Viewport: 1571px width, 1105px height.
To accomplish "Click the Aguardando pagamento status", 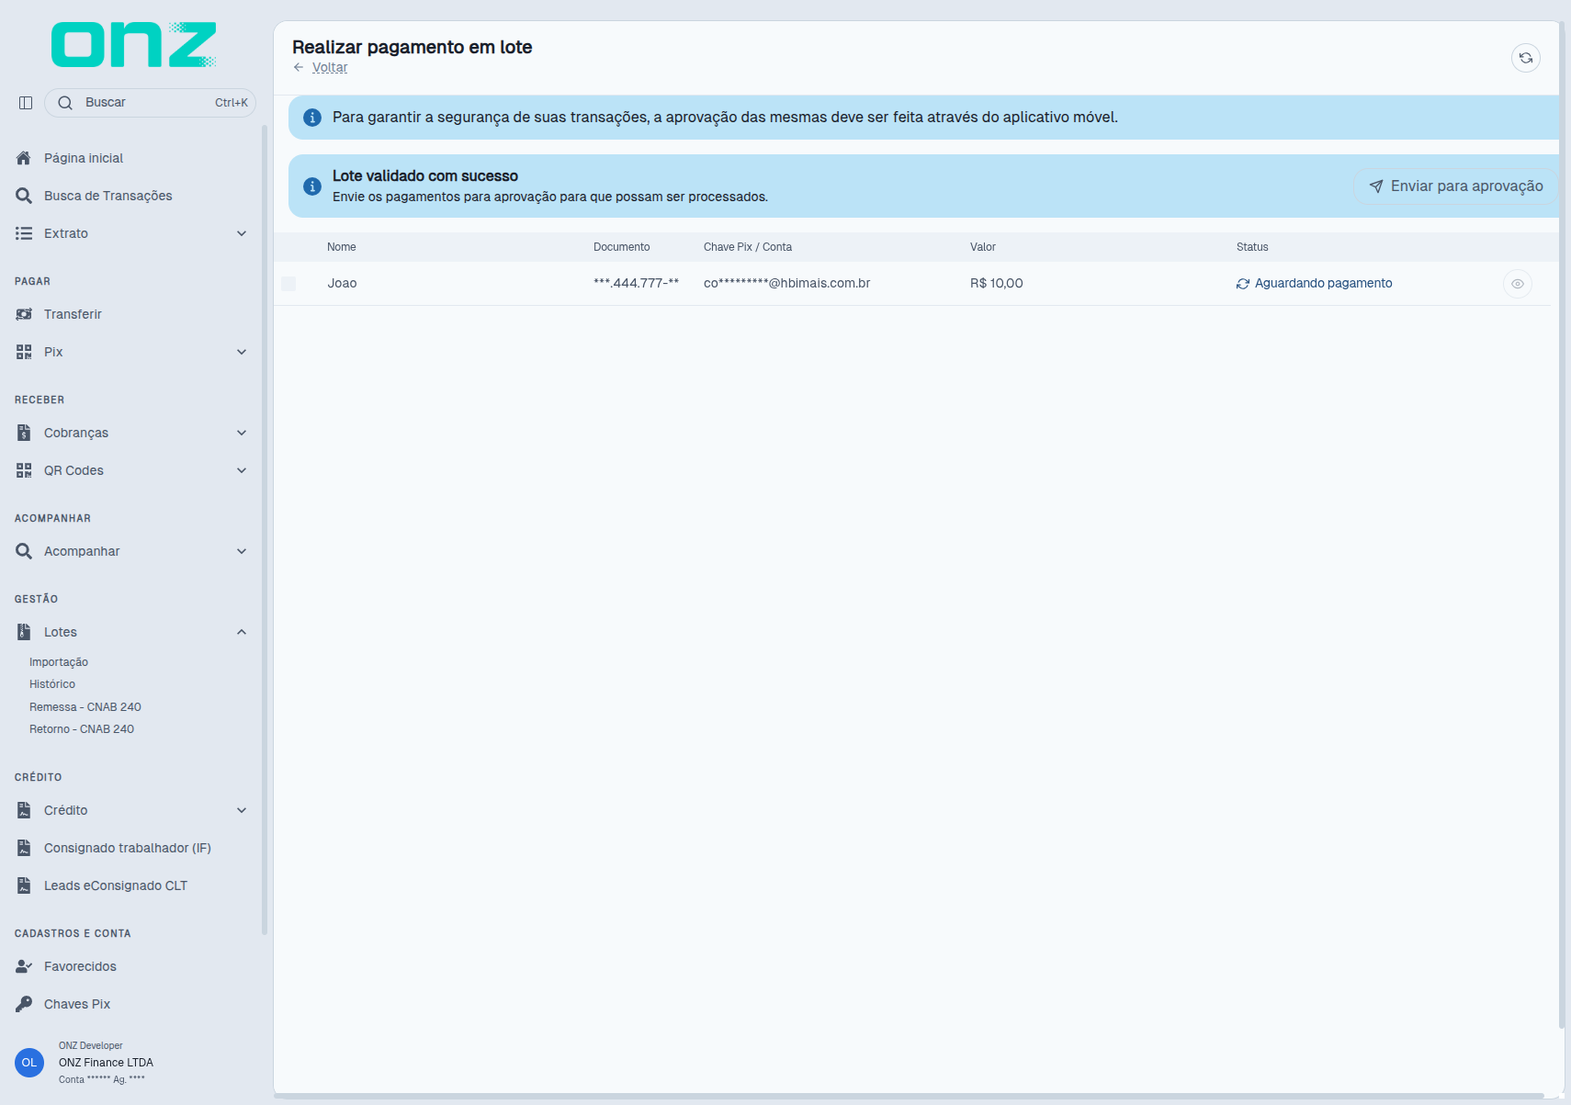I will 1315,284.
